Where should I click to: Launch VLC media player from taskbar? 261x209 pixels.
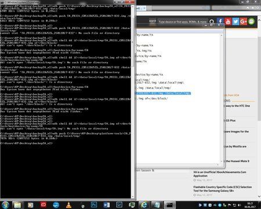pos(68,205)
